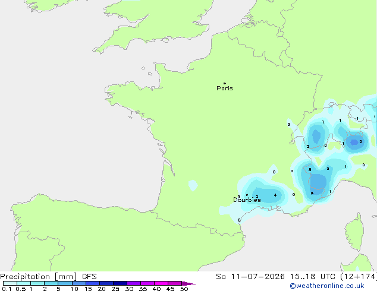Select the 10–15 mm legend color swatch
Viewport: 377px width, 291px height.
click(79, 283)
